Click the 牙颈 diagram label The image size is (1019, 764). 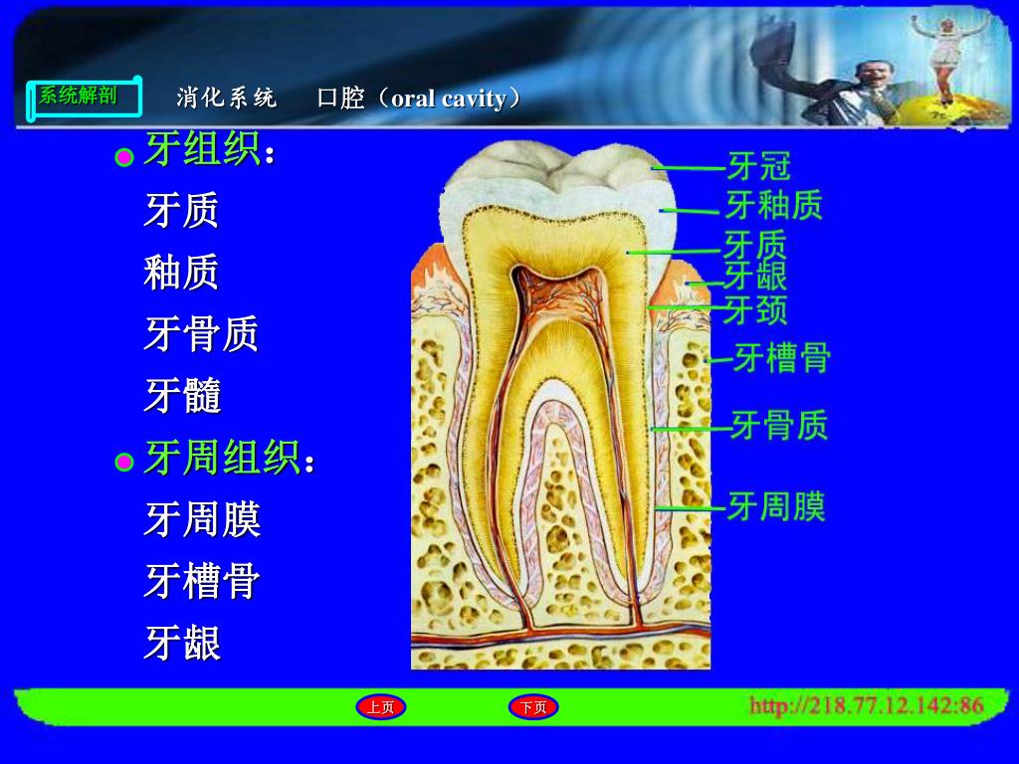pyautogui.click(x=755, y=310)
